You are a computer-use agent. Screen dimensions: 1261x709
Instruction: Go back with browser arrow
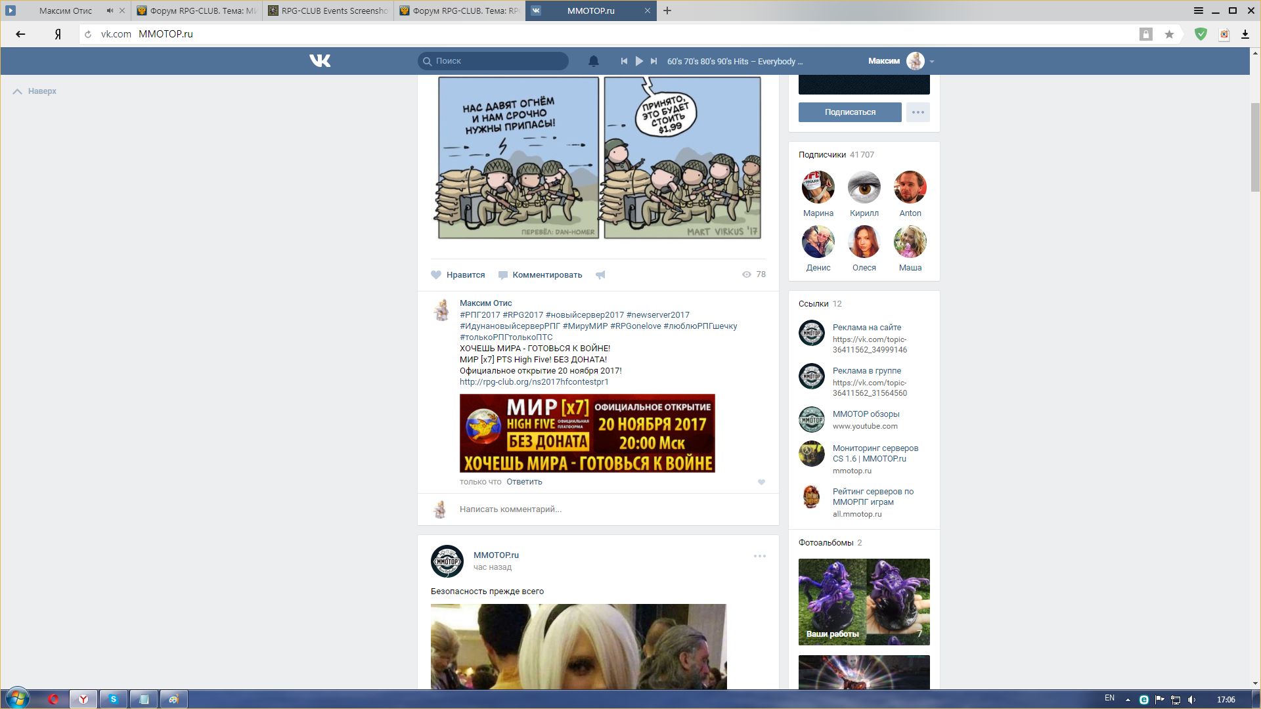click(20, 34)
